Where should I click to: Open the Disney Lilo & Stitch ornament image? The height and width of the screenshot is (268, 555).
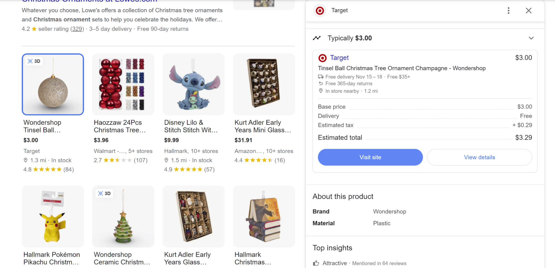tap(194, 84)
